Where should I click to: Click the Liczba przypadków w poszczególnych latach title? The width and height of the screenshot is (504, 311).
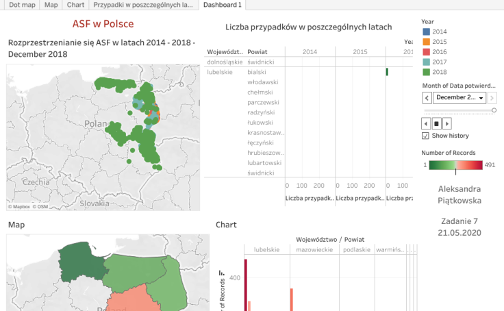click(x=309, y=27)
